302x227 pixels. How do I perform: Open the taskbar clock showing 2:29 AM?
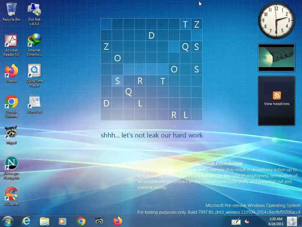pyautogui.click(x=276, y=221)
